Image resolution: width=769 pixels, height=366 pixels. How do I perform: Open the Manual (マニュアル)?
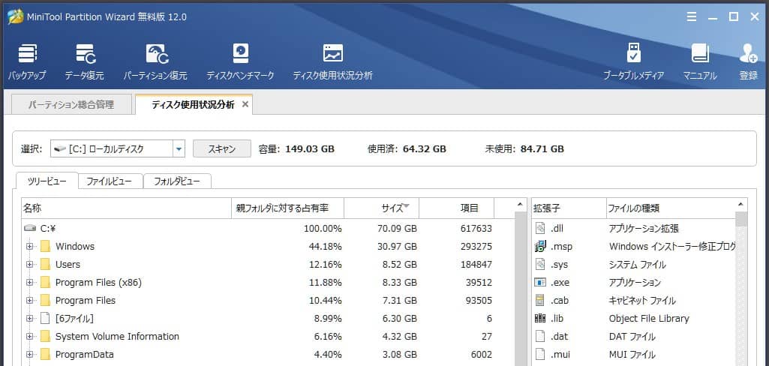[x=700, y=62]
